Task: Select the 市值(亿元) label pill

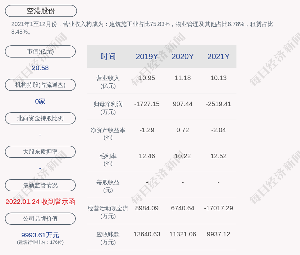Action: tap(40, 51)
